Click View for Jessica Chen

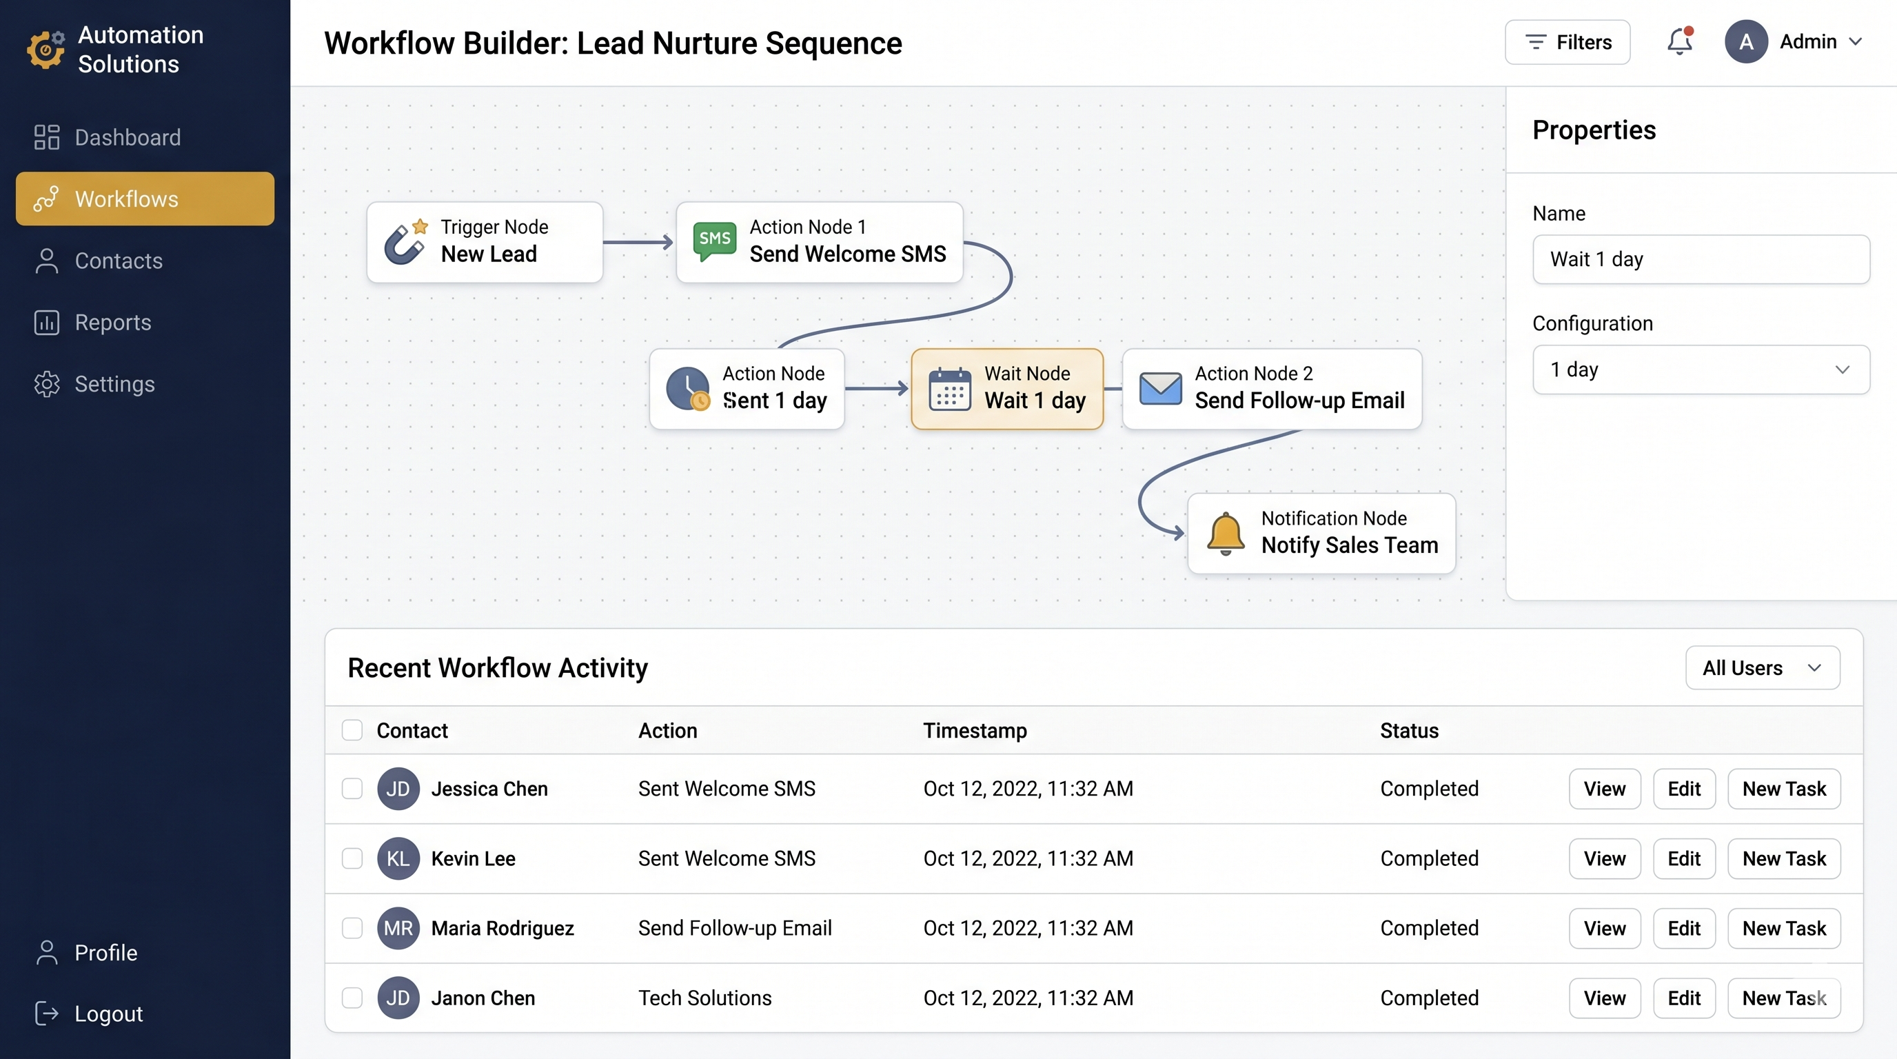point(1605,789)
